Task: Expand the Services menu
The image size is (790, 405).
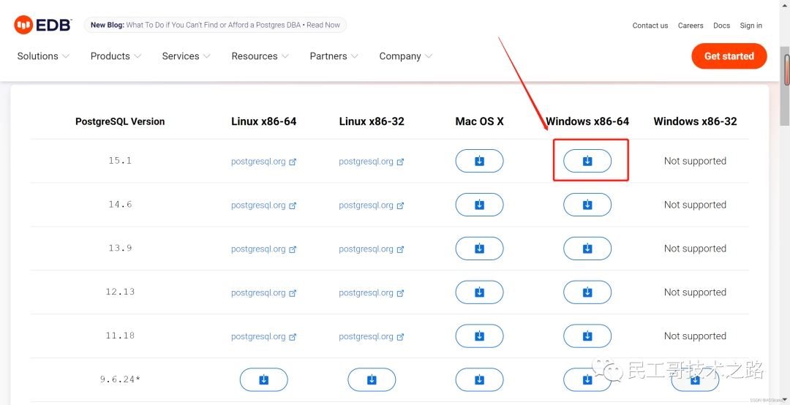Action: [x=186, y=56]
